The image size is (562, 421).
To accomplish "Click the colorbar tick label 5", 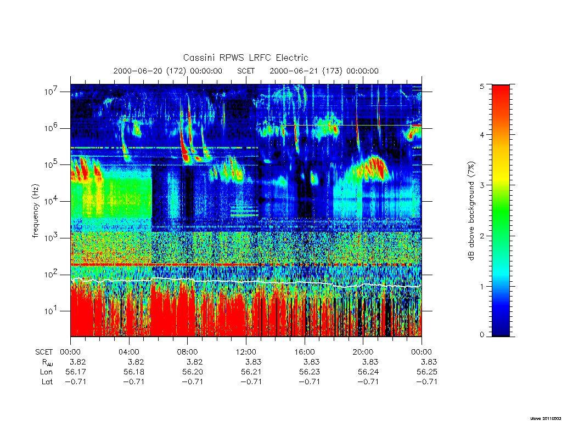I will [x=482, y=86].
